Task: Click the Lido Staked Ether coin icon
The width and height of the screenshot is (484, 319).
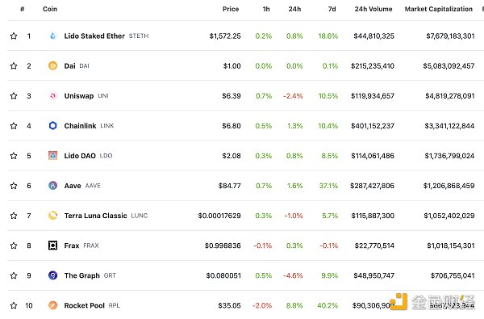Action: [52, 36]
